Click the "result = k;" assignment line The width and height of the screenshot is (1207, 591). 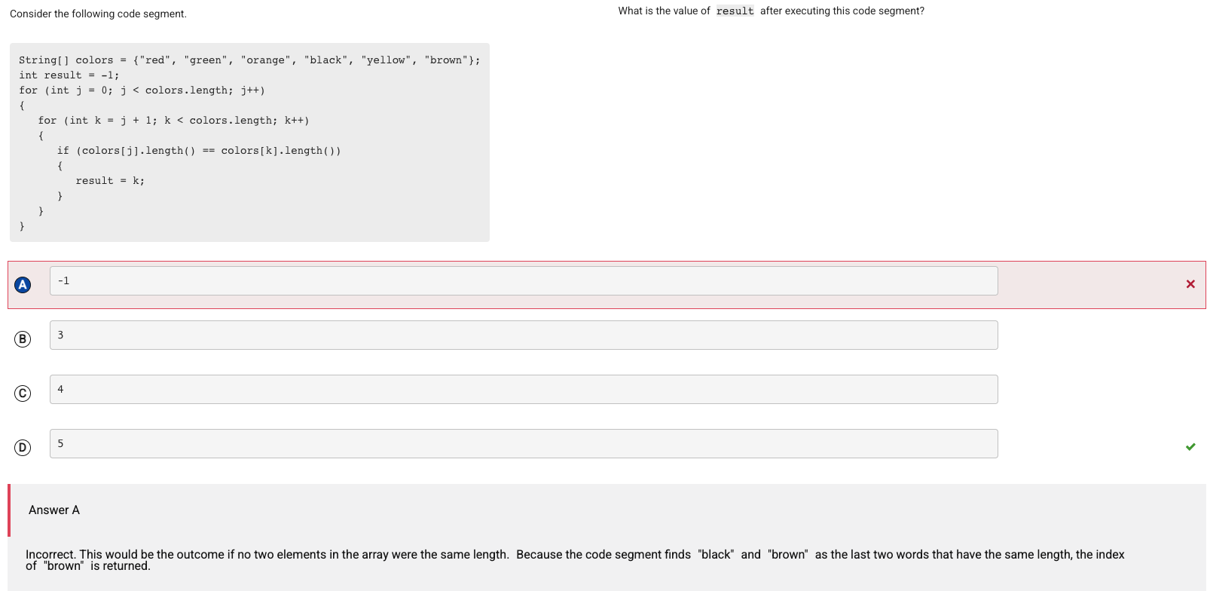(x=110, y=181)
